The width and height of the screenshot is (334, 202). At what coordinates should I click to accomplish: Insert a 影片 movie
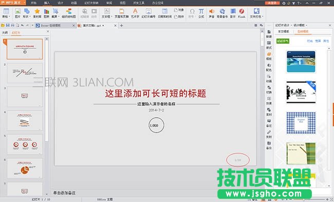pos(233,11)
